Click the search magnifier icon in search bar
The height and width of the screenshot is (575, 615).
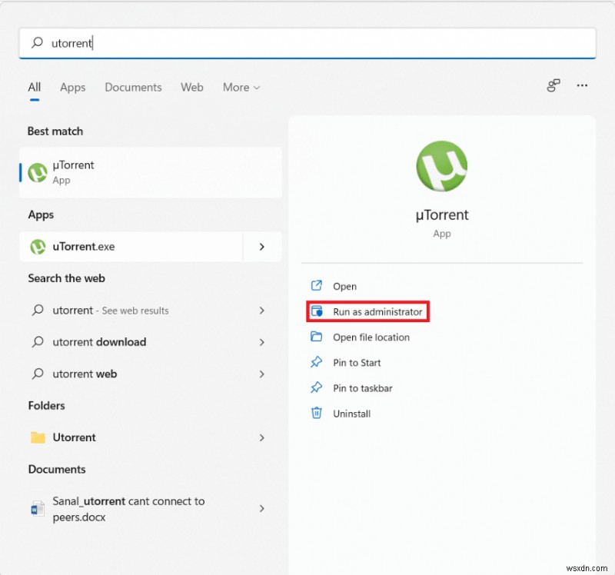click(x=36, y=43)
